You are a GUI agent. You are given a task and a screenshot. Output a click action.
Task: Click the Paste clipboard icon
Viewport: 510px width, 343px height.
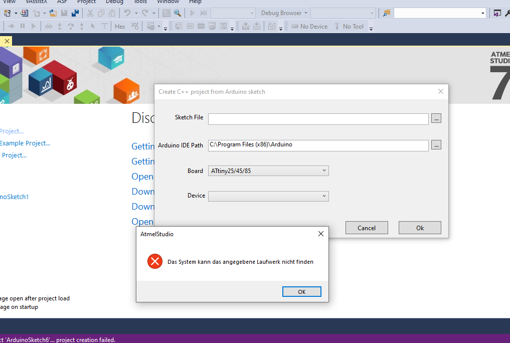pyautogui.click(x=112, y=13)
